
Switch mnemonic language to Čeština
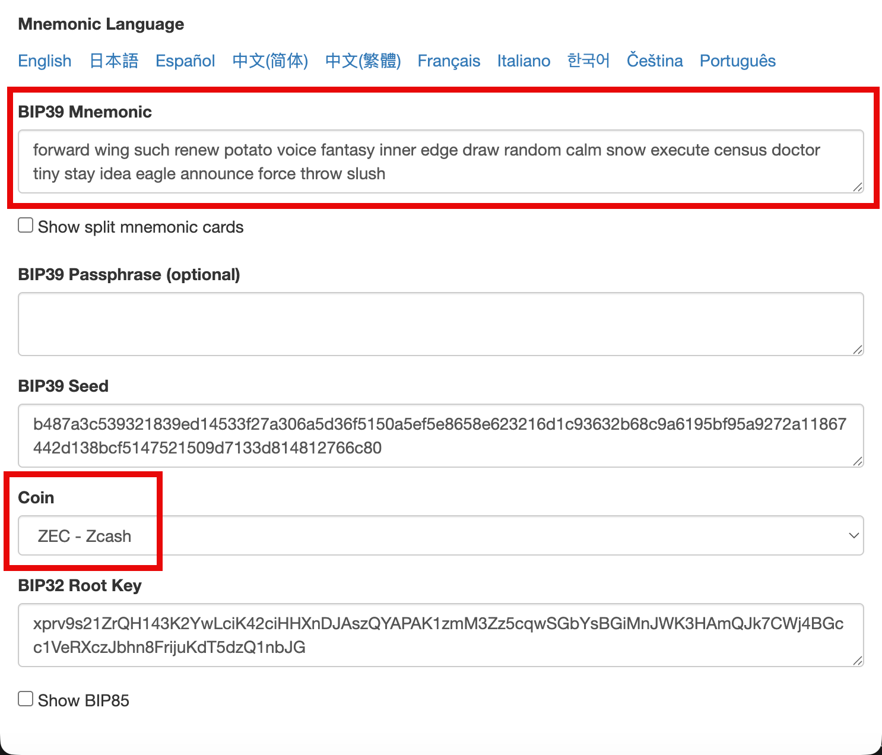(655, 61)
